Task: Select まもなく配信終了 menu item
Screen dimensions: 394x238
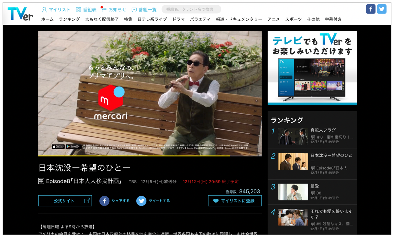Action: 102,19
